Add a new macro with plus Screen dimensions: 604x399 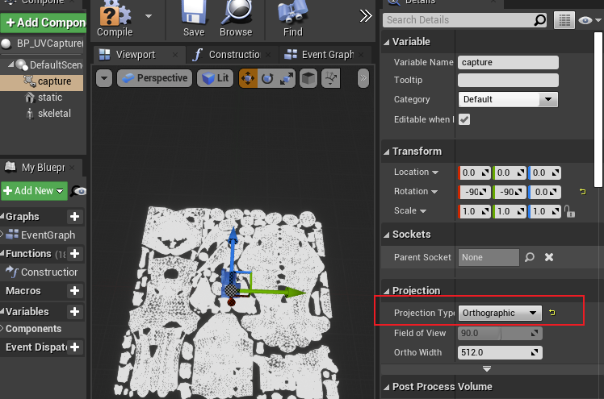(75, 291)
